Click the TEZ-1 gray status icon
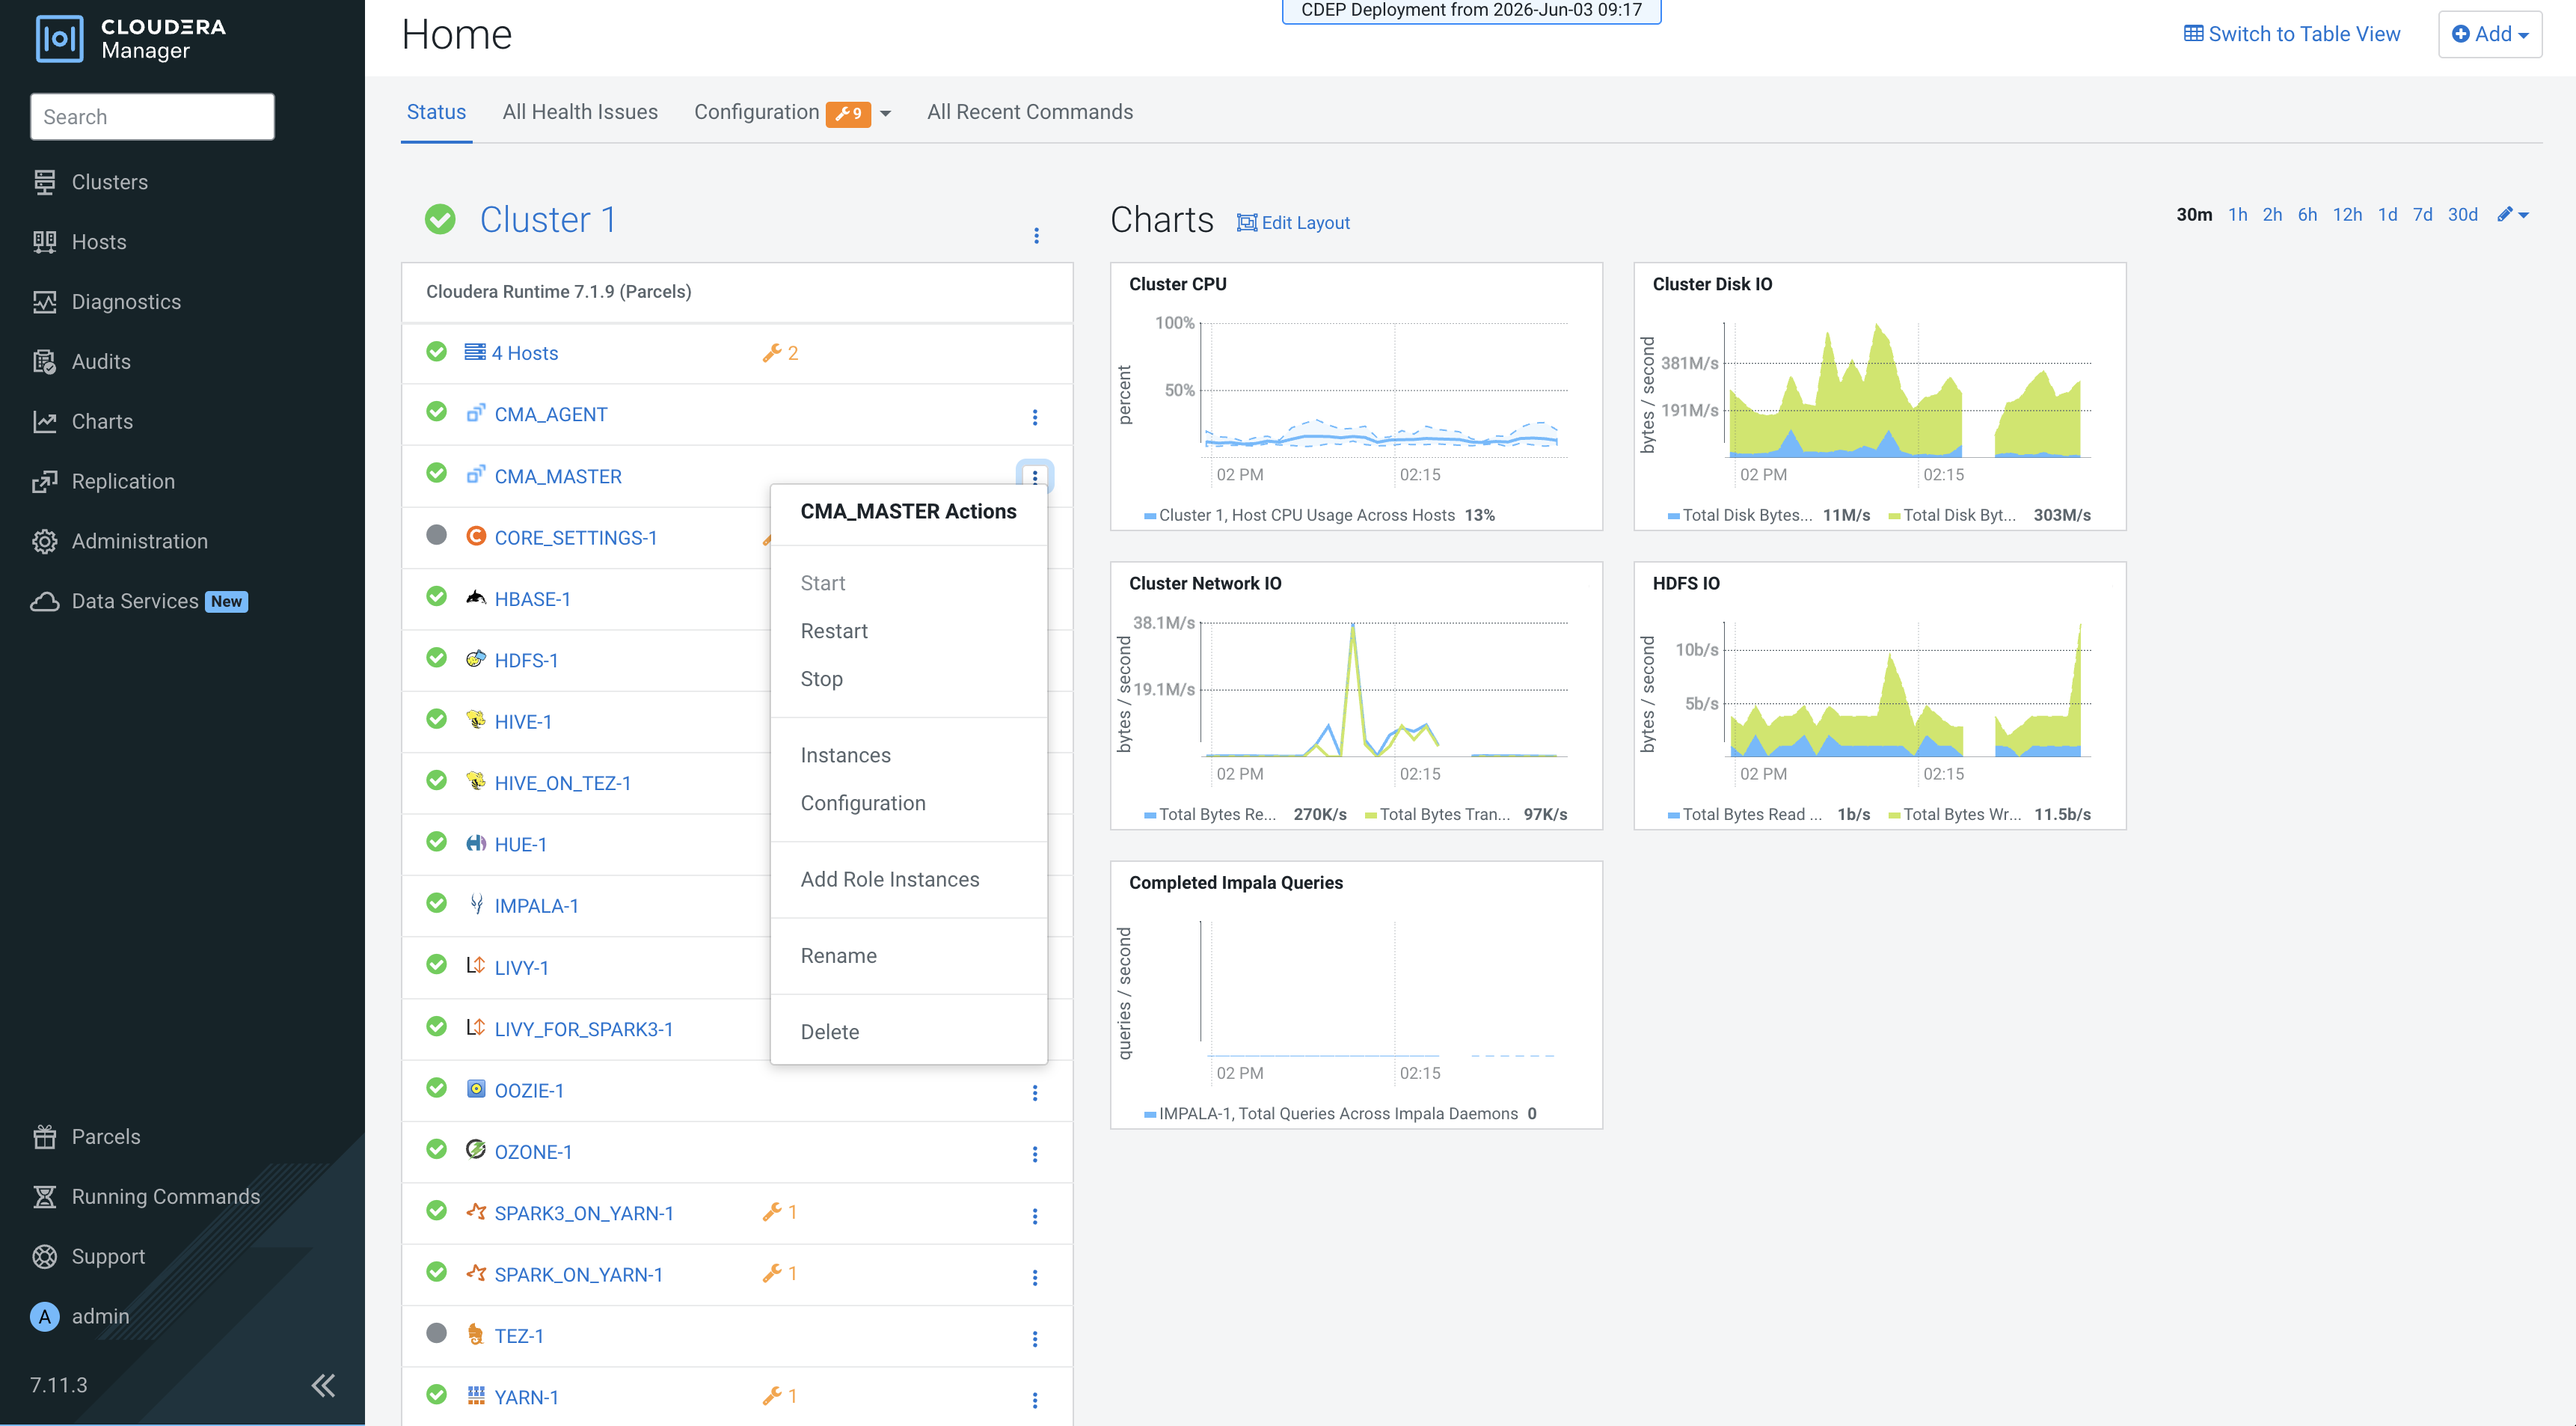Screen dimensions: 2576x1426 click(x=436, y=1333)
